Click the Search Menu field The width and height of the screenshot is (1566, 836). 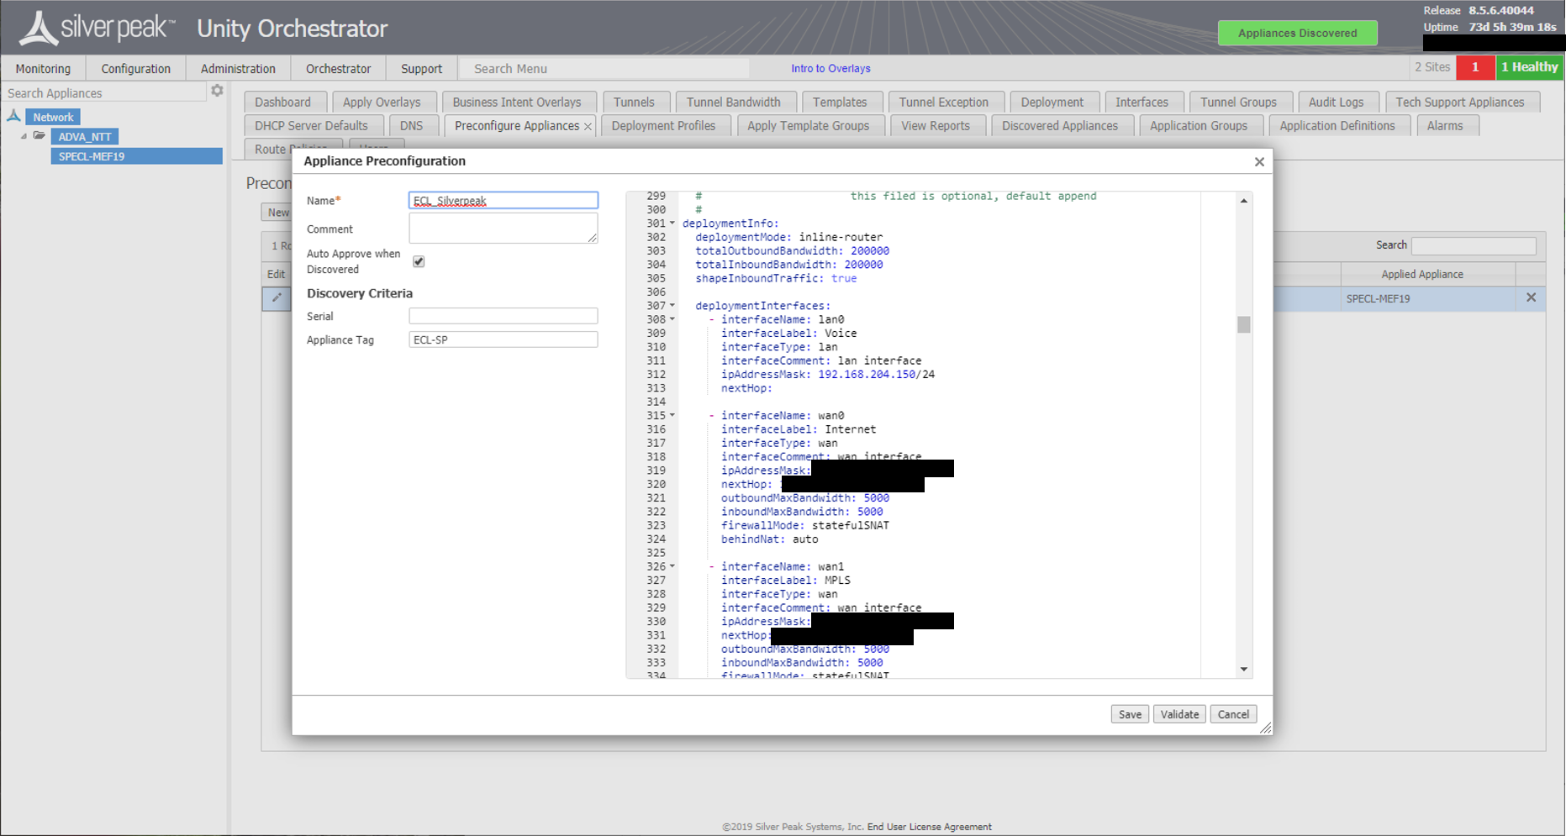pos(604,69)
